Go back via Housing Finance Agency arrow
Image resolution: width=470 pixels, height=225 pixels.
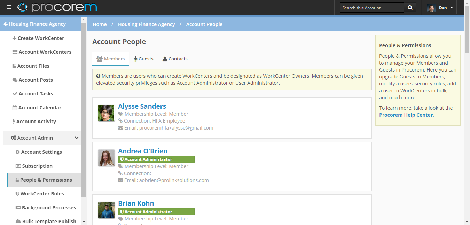pos(34,24)
